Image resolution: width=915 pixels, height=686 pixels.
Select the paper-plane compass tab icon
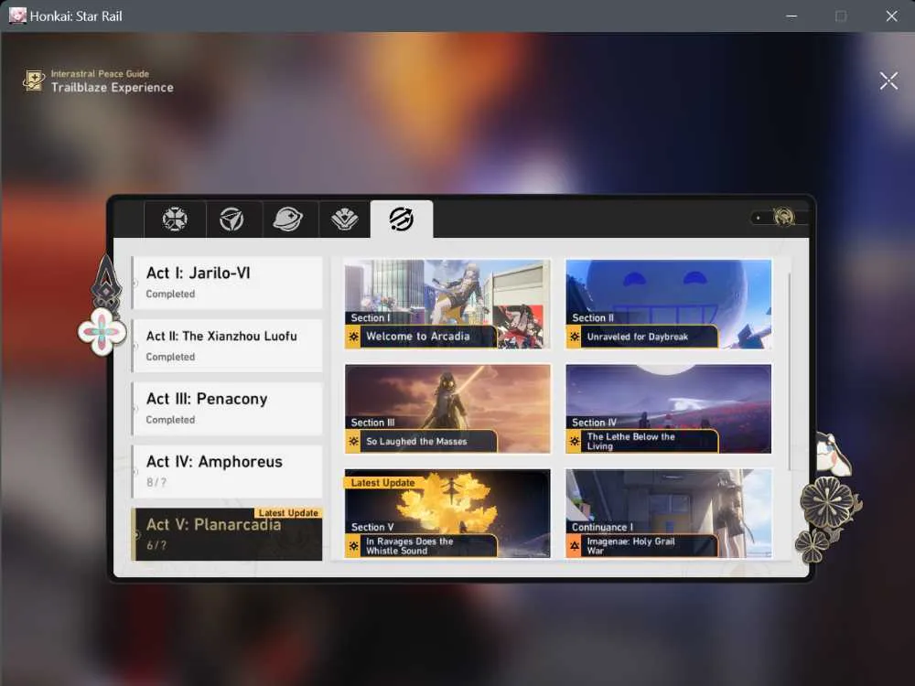231,220
